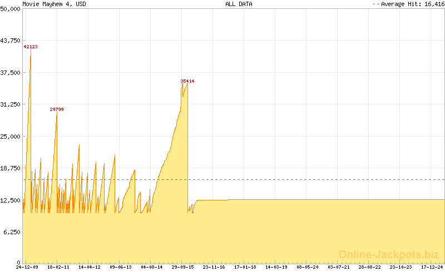The image size is (445, 272).
Task: Click the 17-12-24 date axis label
Action: (x=432, y=267)
